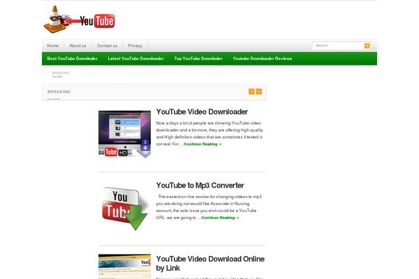Open the Home menu item
This screenshot has height=279, width=419.
53,45
